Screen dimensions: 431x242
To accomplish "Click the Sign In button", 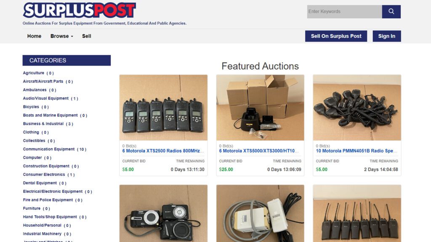I will click(x=386, y=36).
